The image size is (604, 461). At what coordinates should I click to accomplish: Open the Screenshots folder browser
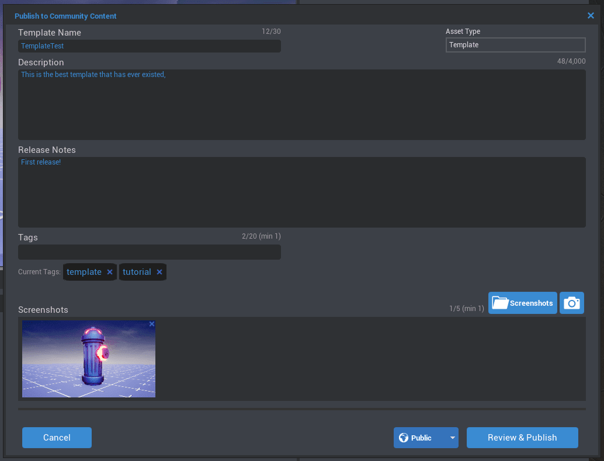point(522,303)
